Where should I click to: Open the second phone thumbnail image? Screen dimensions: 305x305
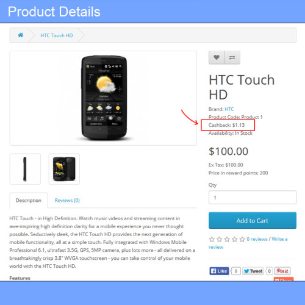click(x=64, y=169)
